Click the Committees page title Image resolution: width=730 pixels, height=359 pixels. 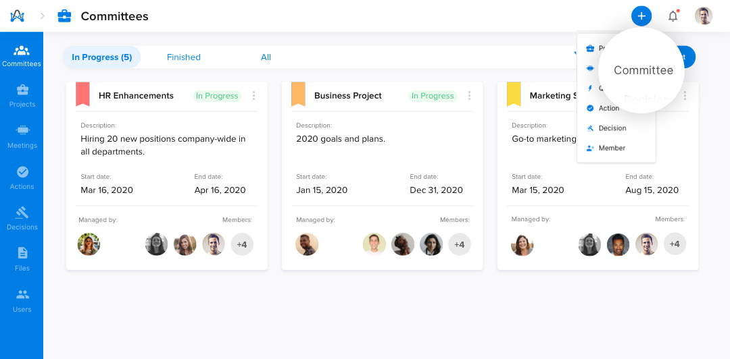coord(114,16)
